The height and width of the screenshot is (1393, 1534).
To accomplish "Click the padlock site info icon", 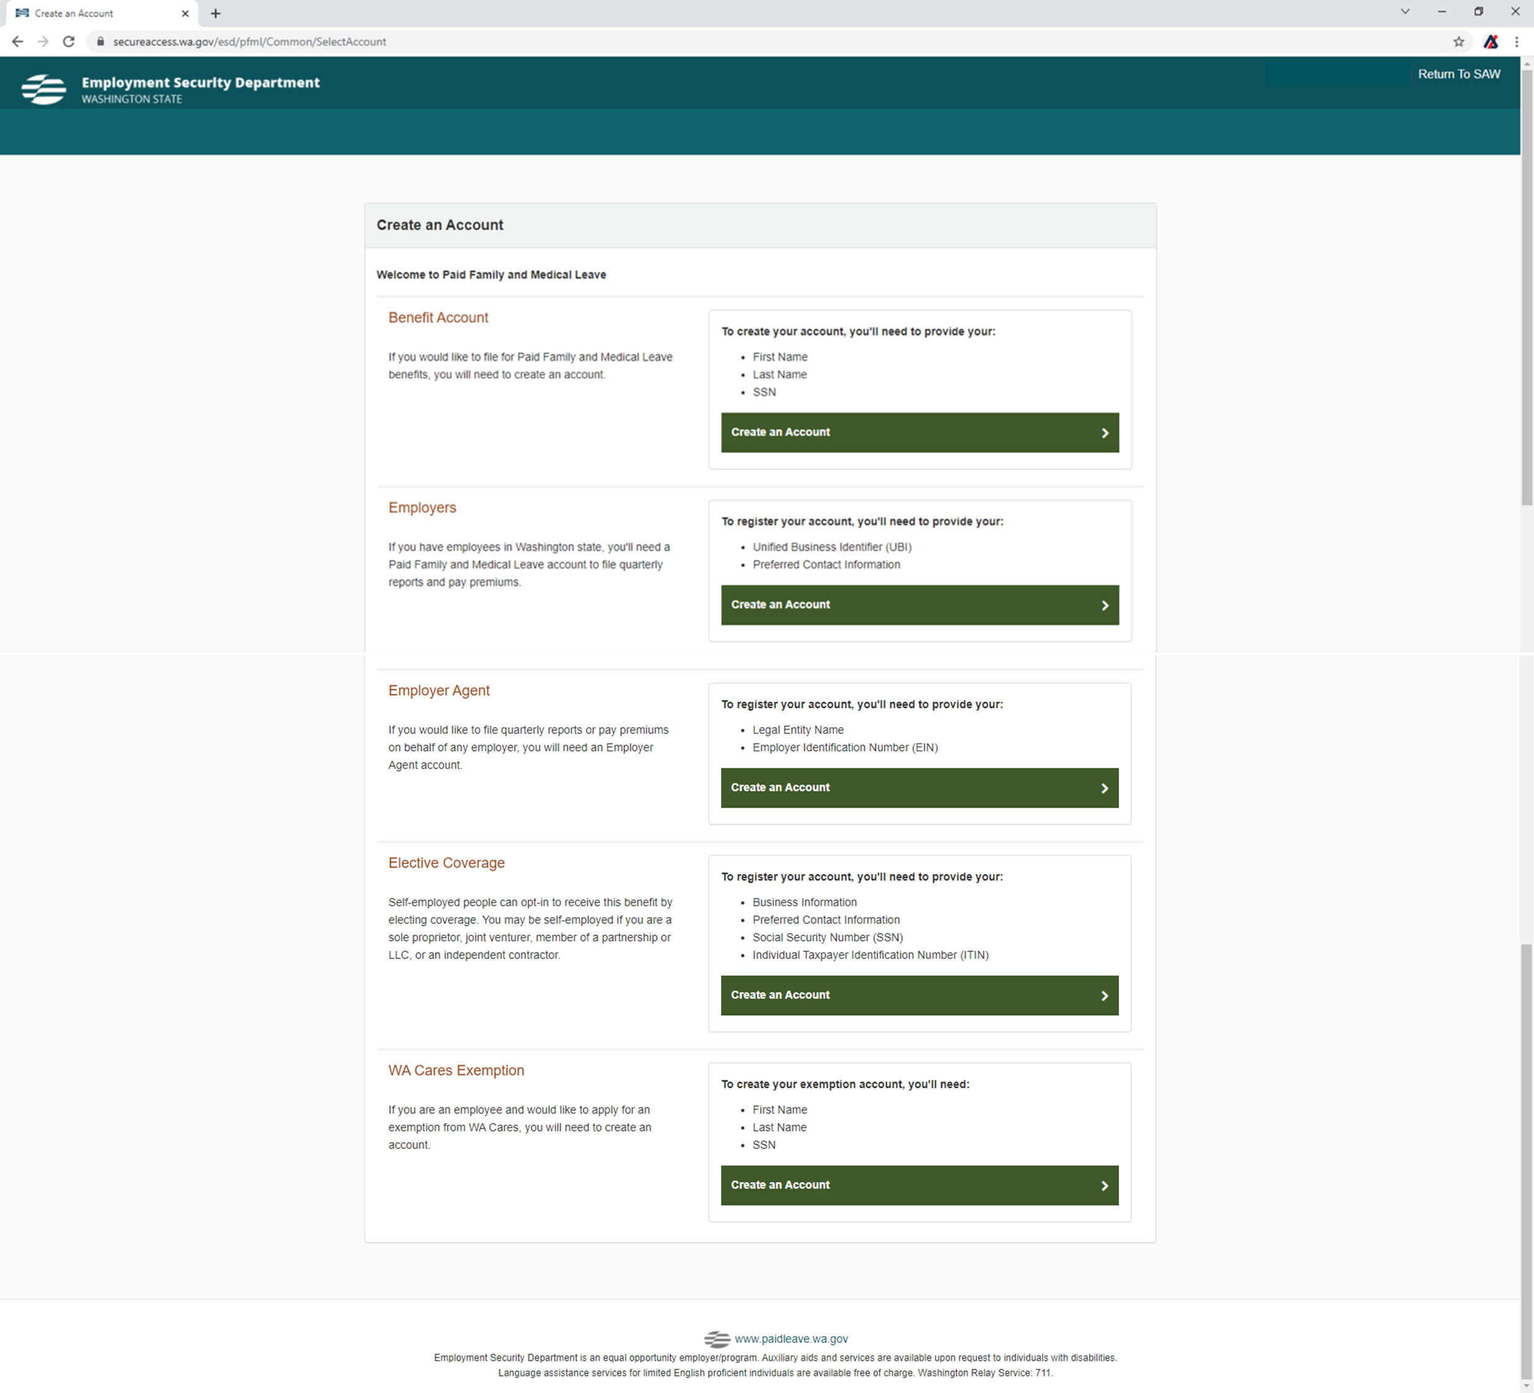I will pyautogui.click(x=100, y=42).
